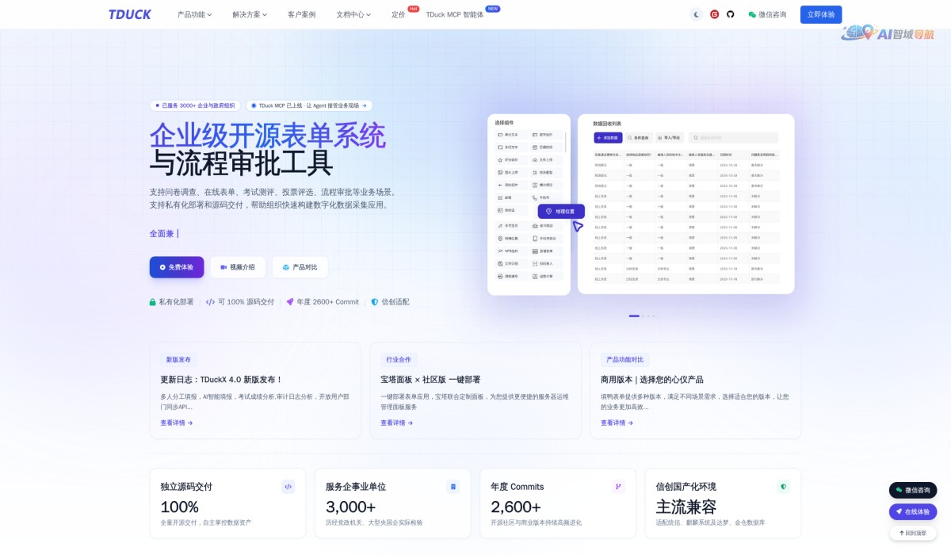Click the blue add-data button in the preview table
This screenshot has height=555, width=951.
[608, 138]
